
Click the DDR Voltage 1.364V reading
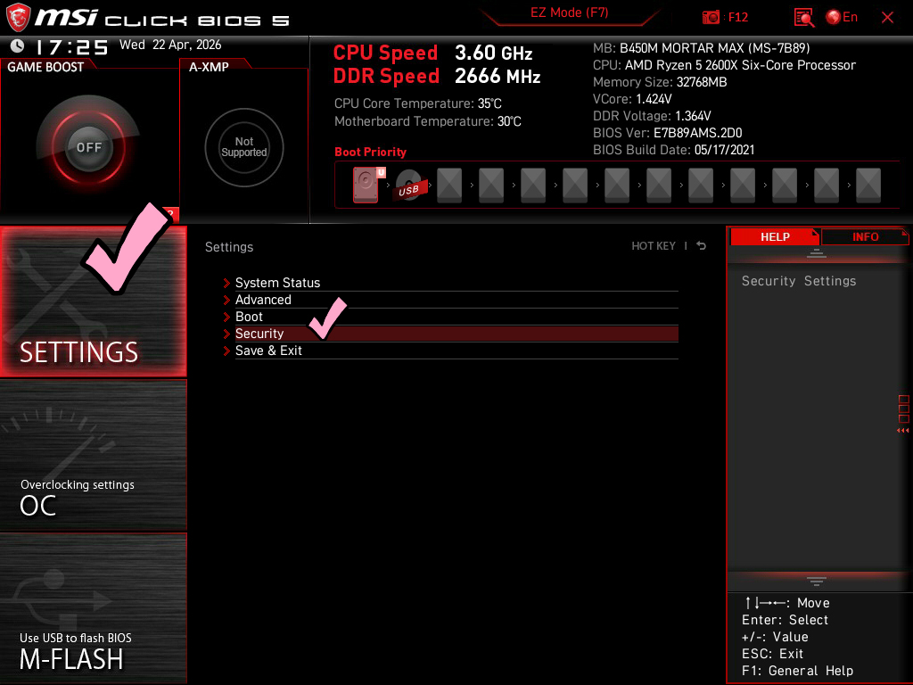652,116
